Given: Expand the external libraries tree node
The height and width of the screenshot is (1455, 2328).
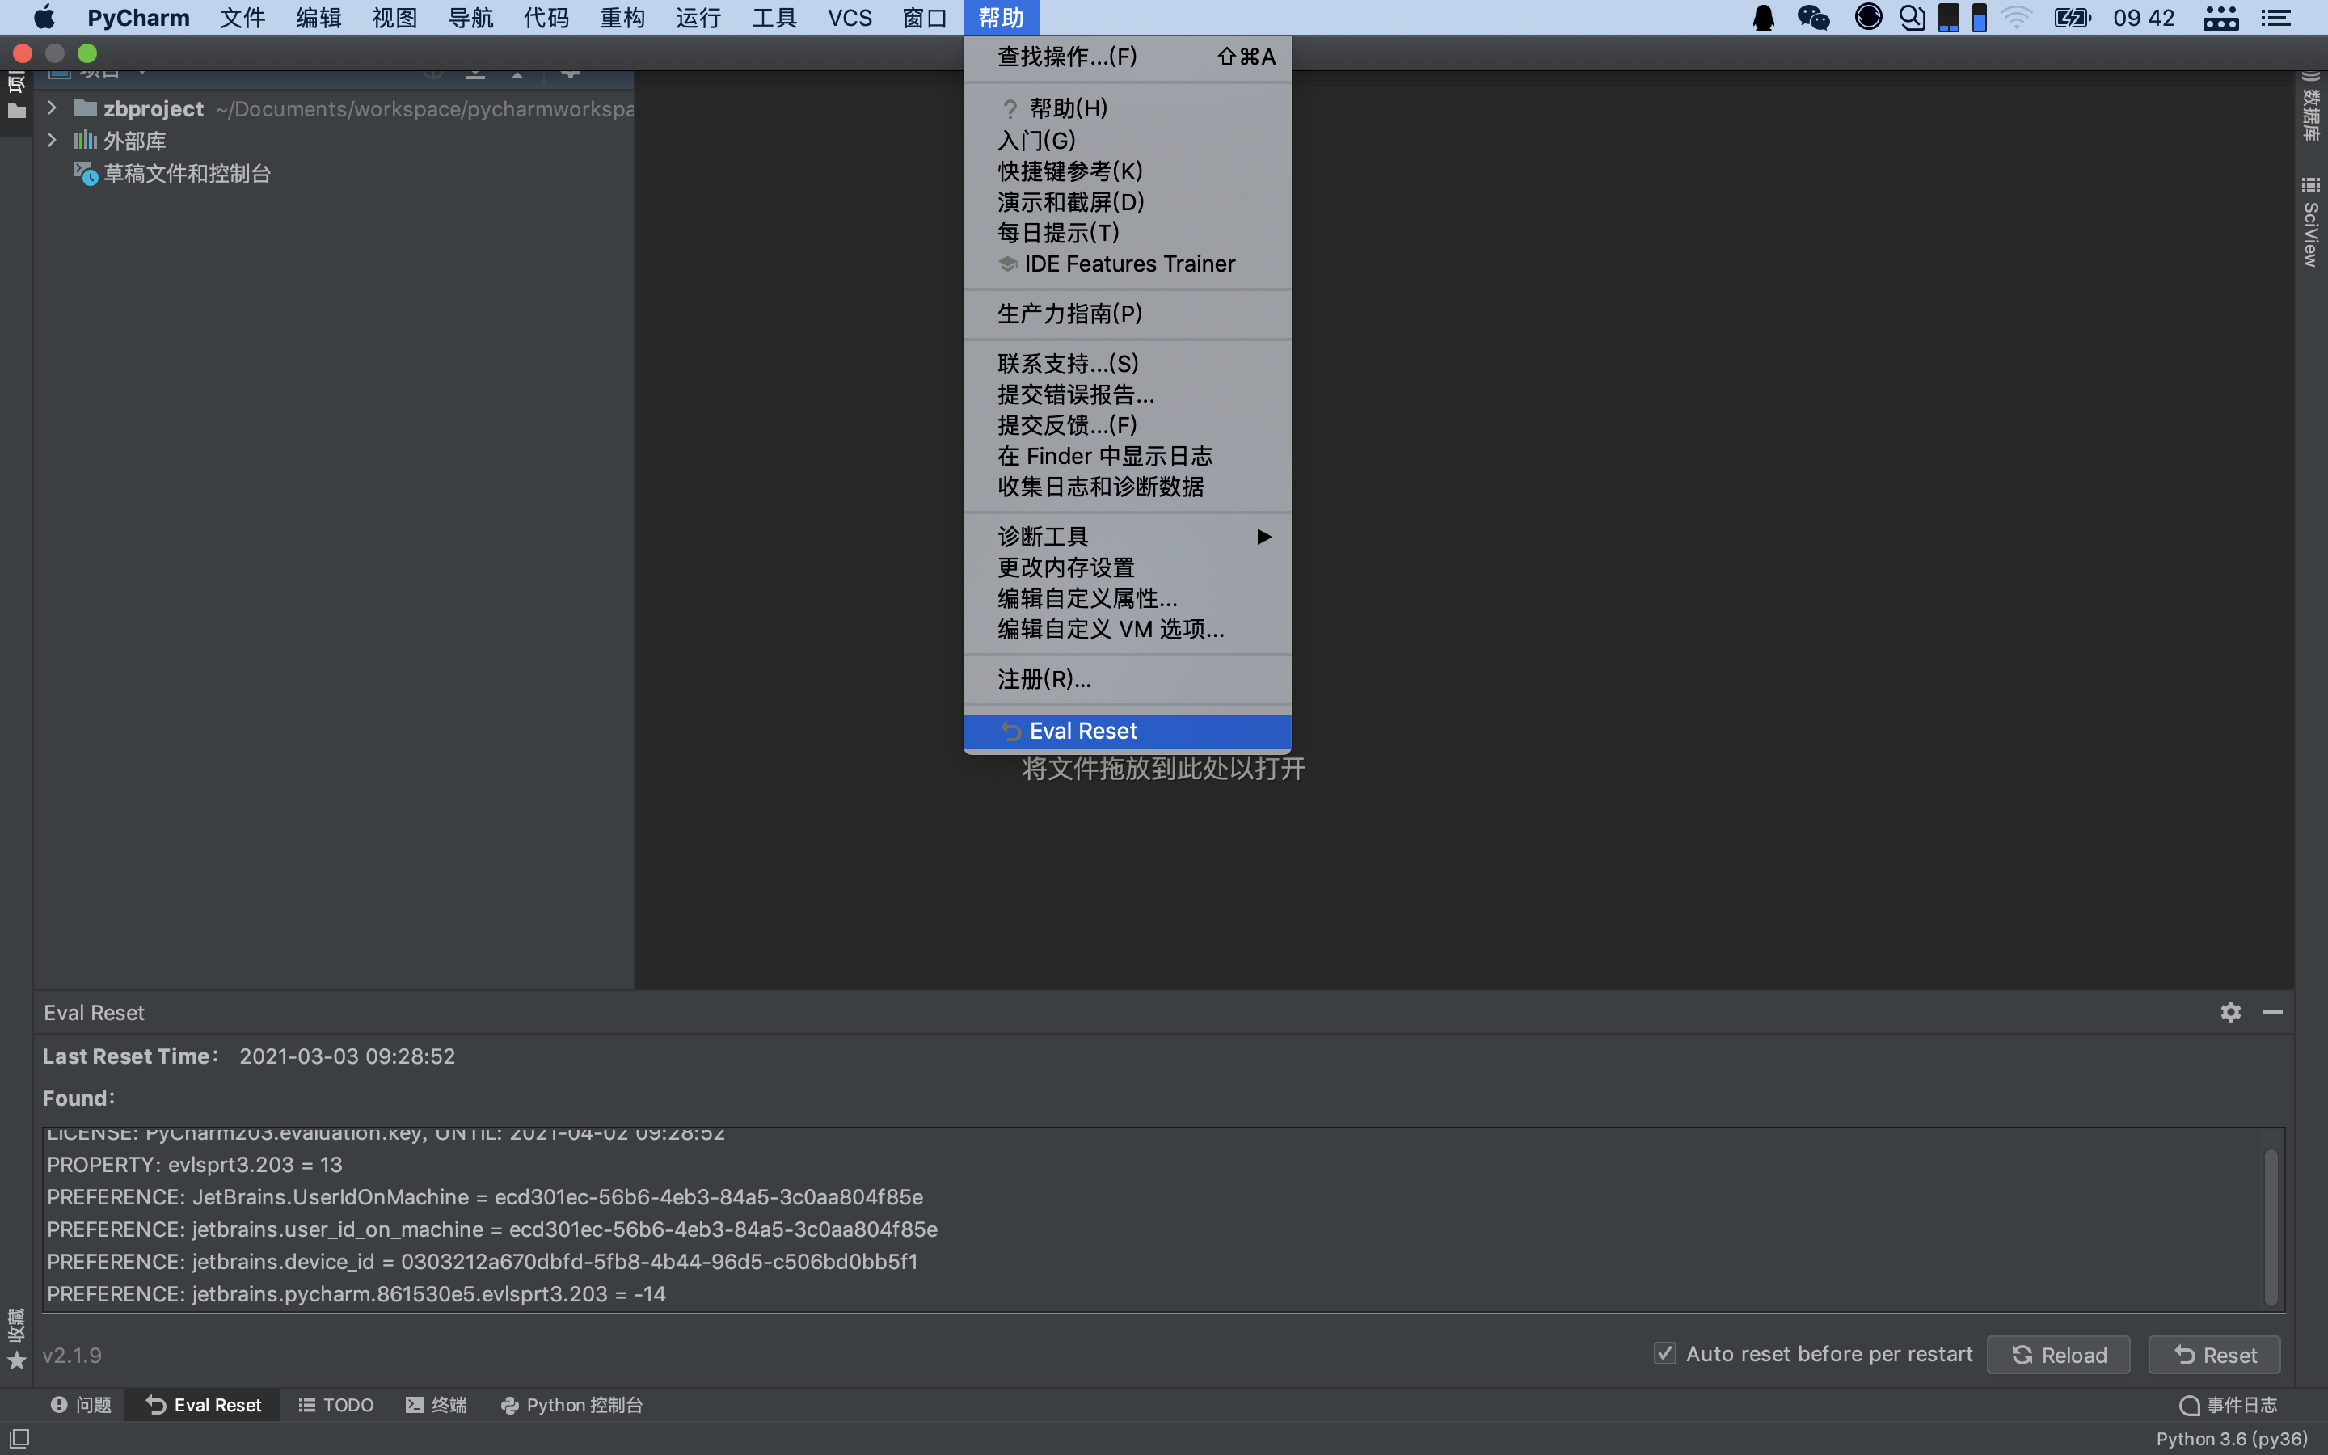Looking at the screenshot, I should click(52, 141).
